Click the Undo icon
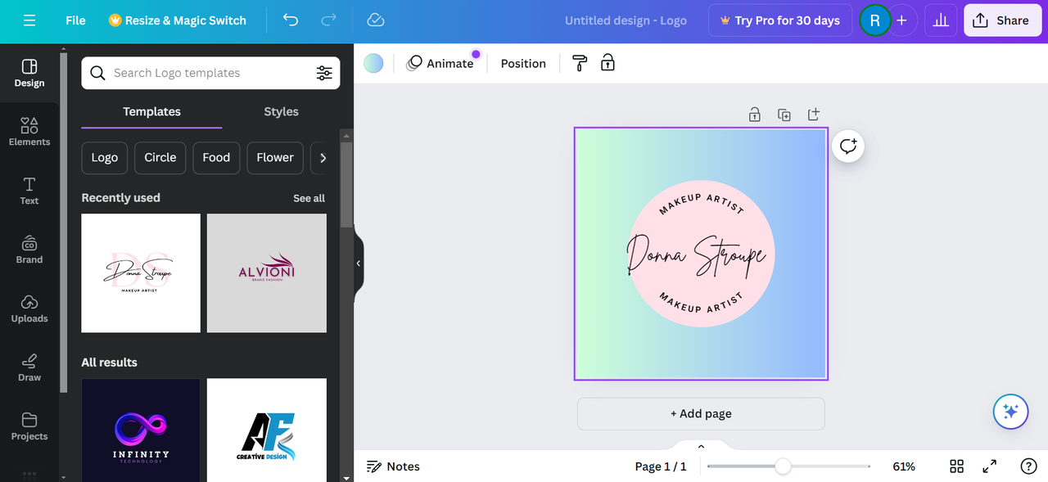This screenshot has width=1048, height=482. point(290,20)
